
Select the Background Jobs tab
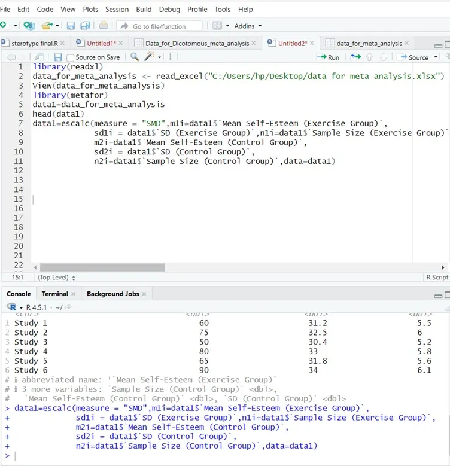pos(113,294)
